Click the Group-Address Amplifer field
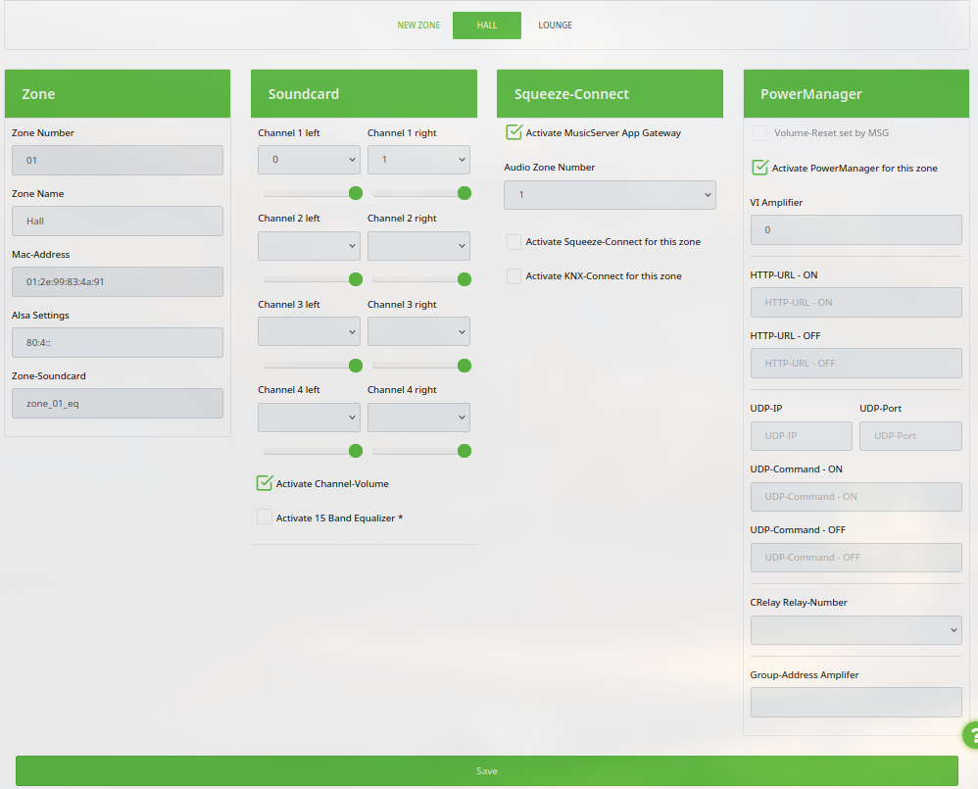Screen dimensions: 978x789 tap(856, 703)
